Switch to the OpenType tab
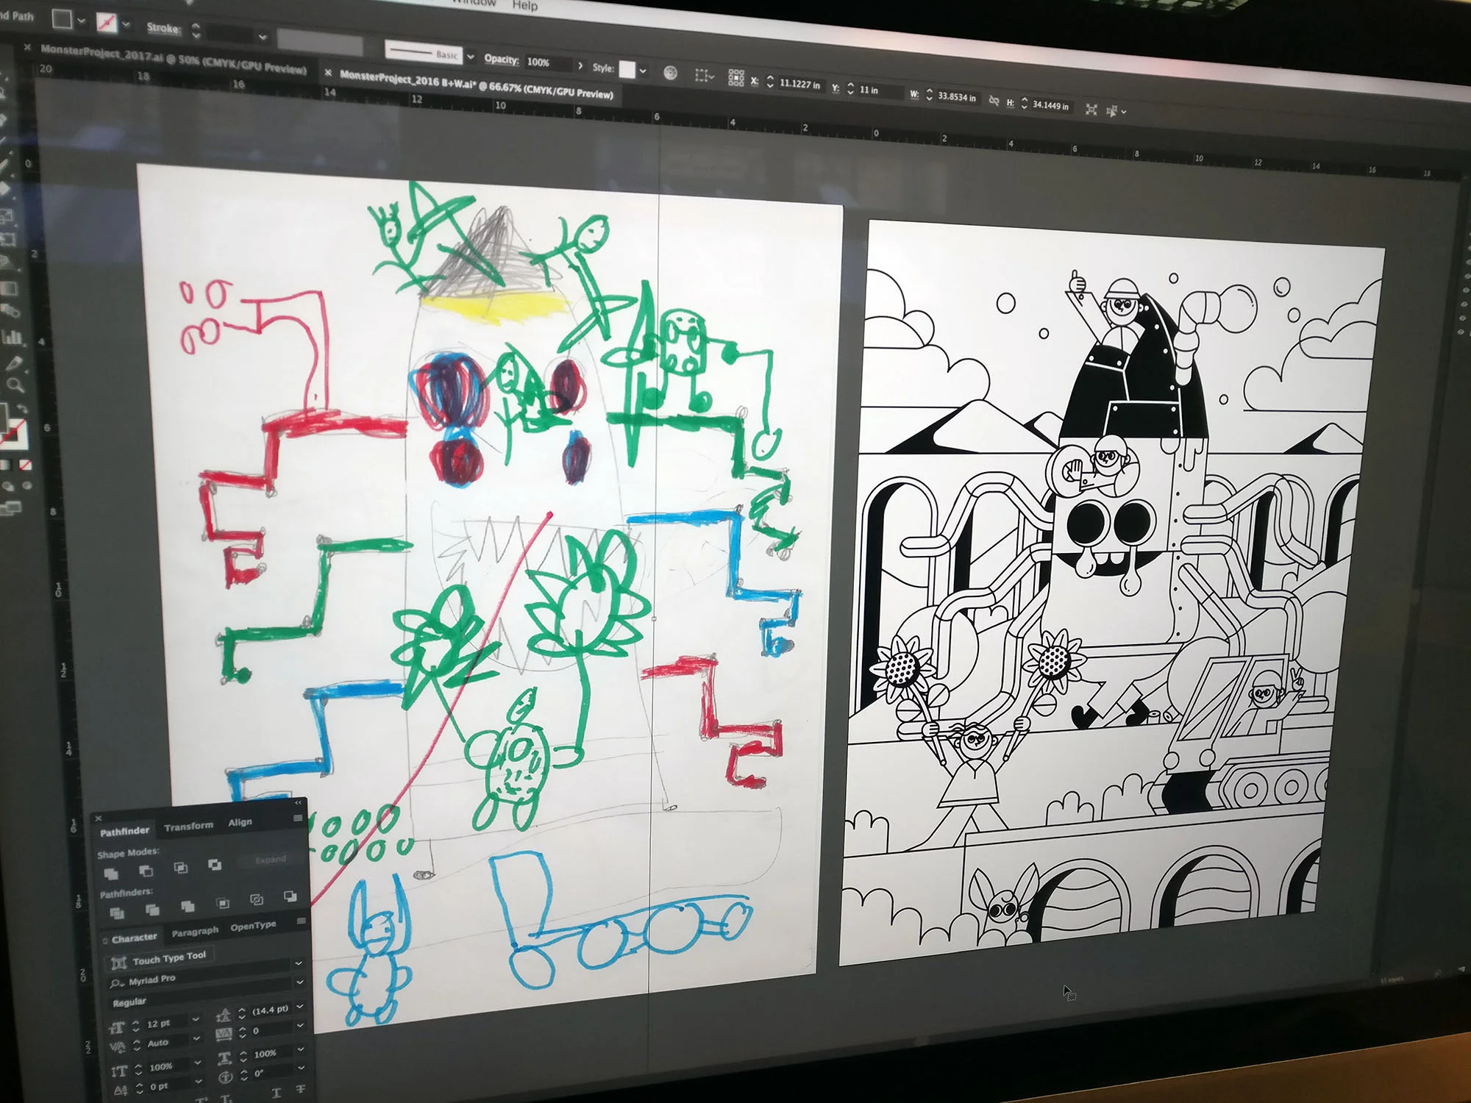The image size is (1471, 1103). [x=253, y=926]
